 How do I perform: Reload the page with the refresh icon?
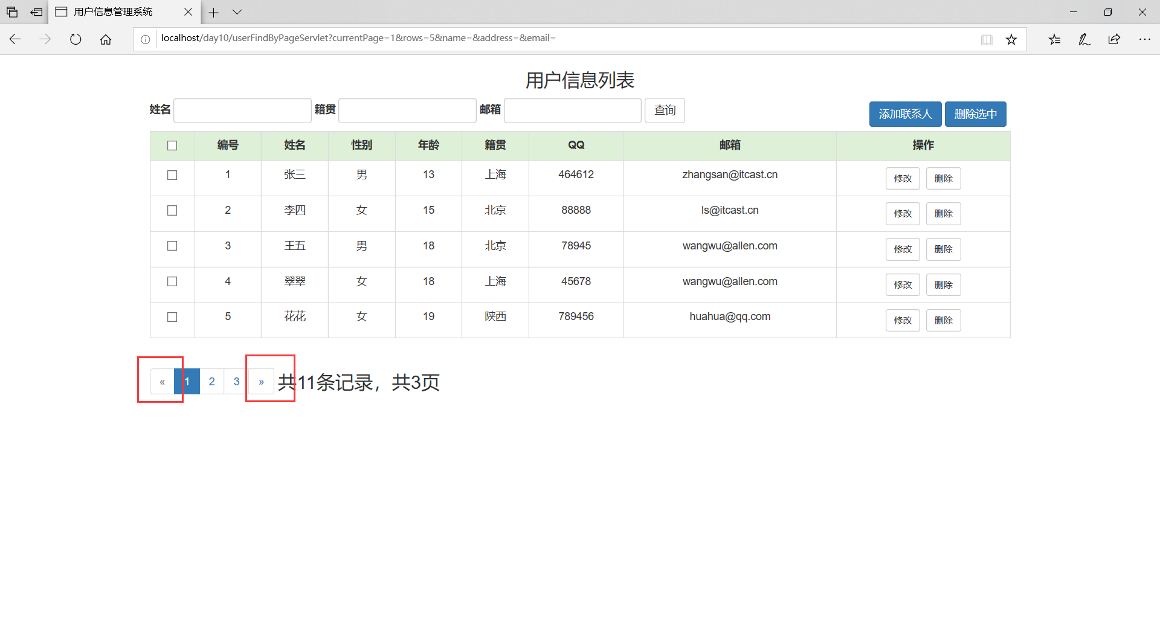(x=76, y=39)
